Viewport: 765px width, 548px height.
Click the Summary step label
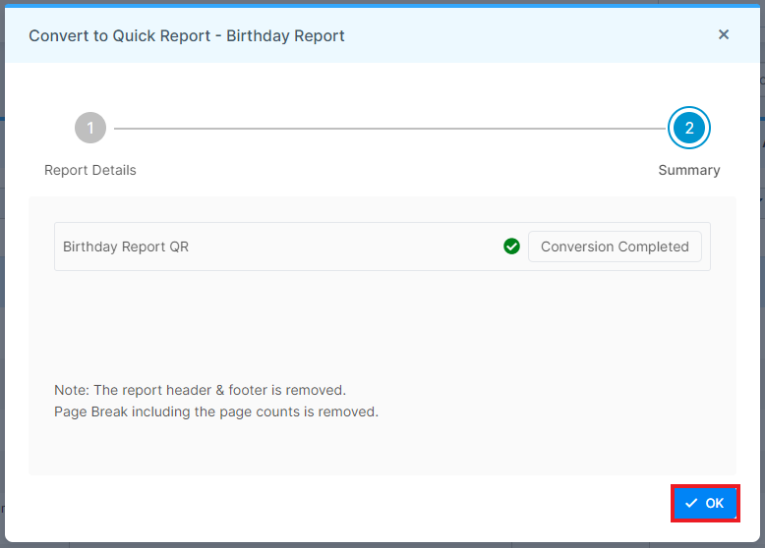tap(689, 170)
